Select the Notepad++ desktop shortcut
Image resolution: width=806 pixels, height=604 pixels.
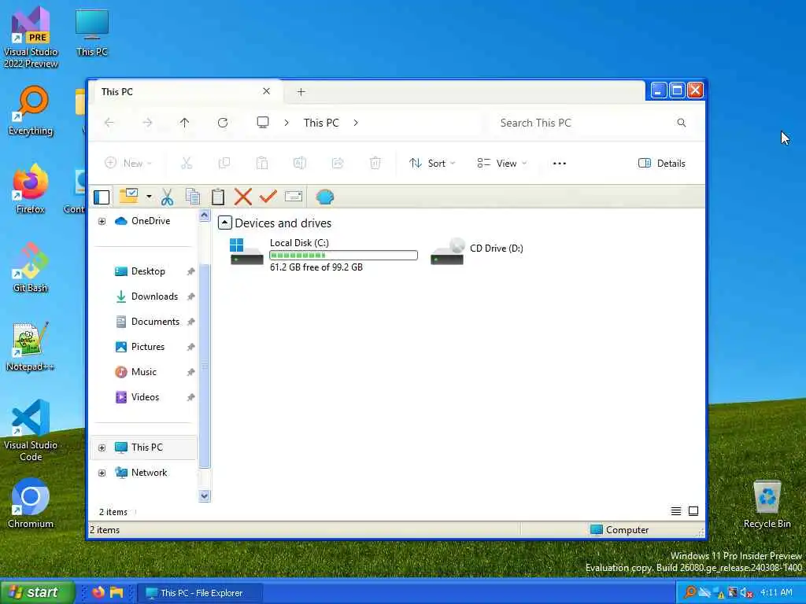click(x=31, y=347)
